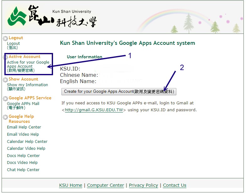Click the 'Chinese Name:' label
The width and height of the screenshot is (246, 194).
(79, 75)
